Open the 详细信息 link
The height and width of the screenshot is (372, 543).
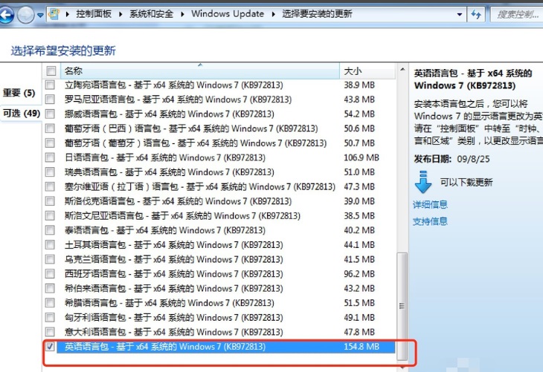tap(430, 204)
